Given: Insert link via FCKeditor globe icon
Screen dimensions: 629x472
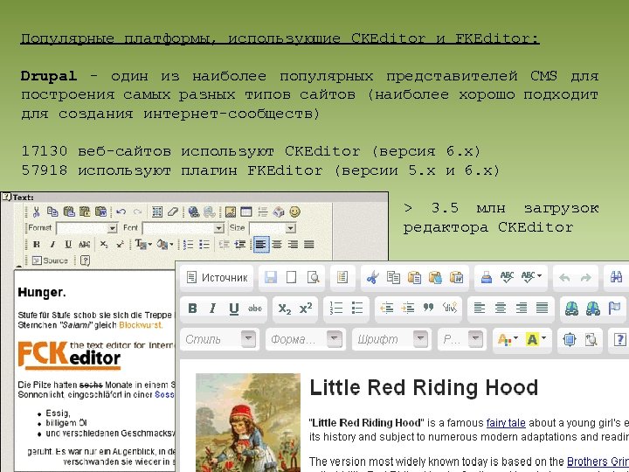Looking at the screenshot, I should pos(194,212).
